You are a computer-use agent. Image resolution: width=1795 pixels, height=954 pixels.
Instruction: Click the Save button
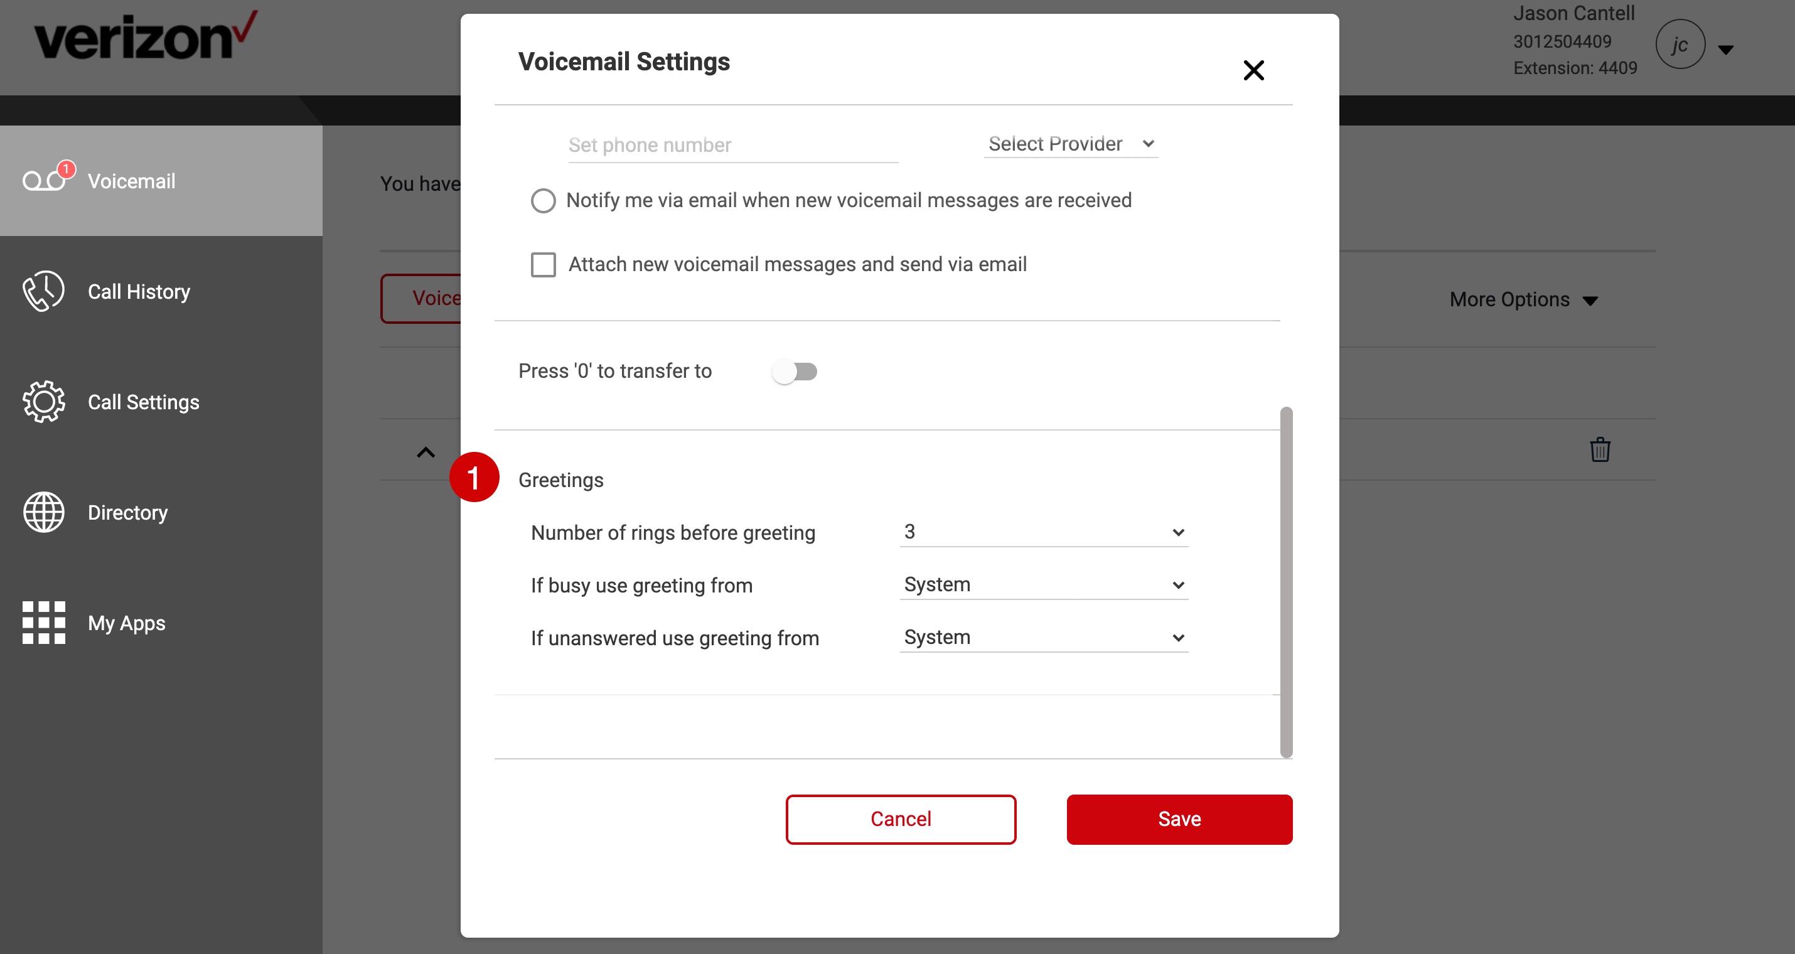pyautogui.click(x=1179, y=819)
